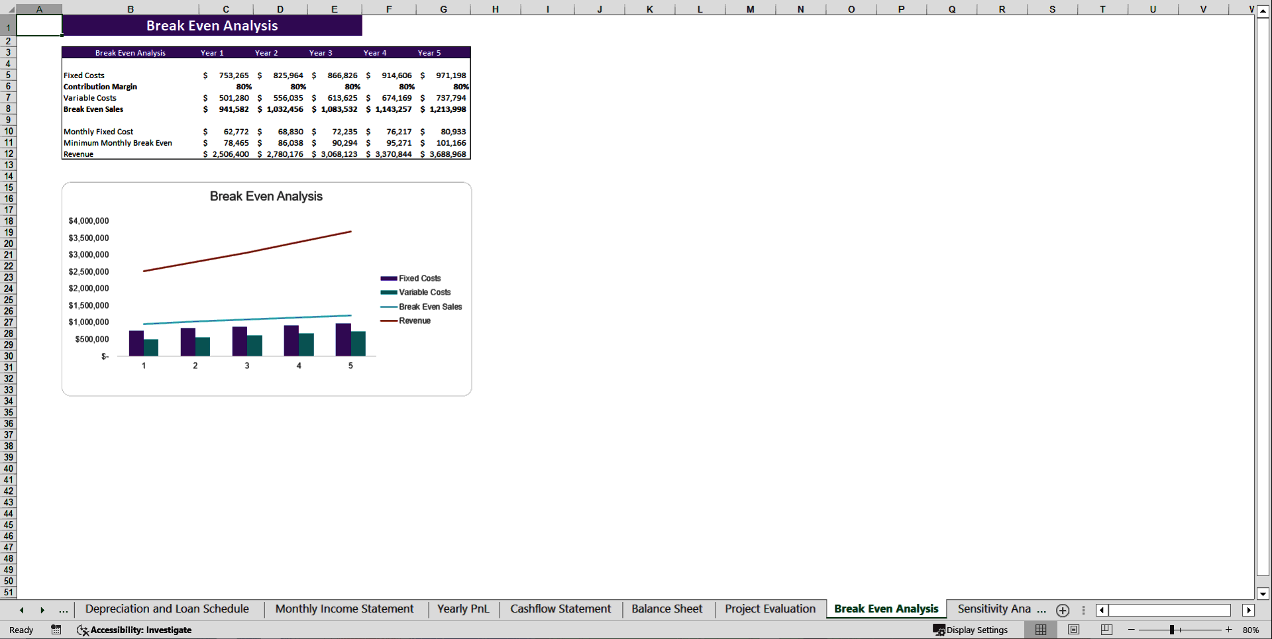1272x639 pixels.
Task: Switch to the Balance Sheet tab
Action: tap(666, 609)
